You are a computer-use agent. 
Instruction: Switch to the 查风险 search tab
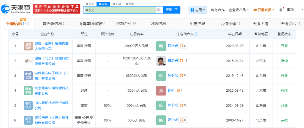(130, 4)
